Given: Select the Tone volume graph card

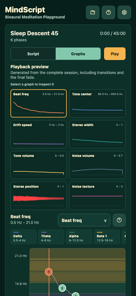Looking at the screenshot, I should 39,165.
